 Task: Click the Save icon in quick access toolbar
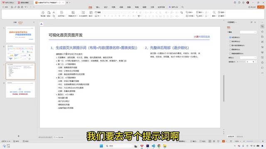12,7
